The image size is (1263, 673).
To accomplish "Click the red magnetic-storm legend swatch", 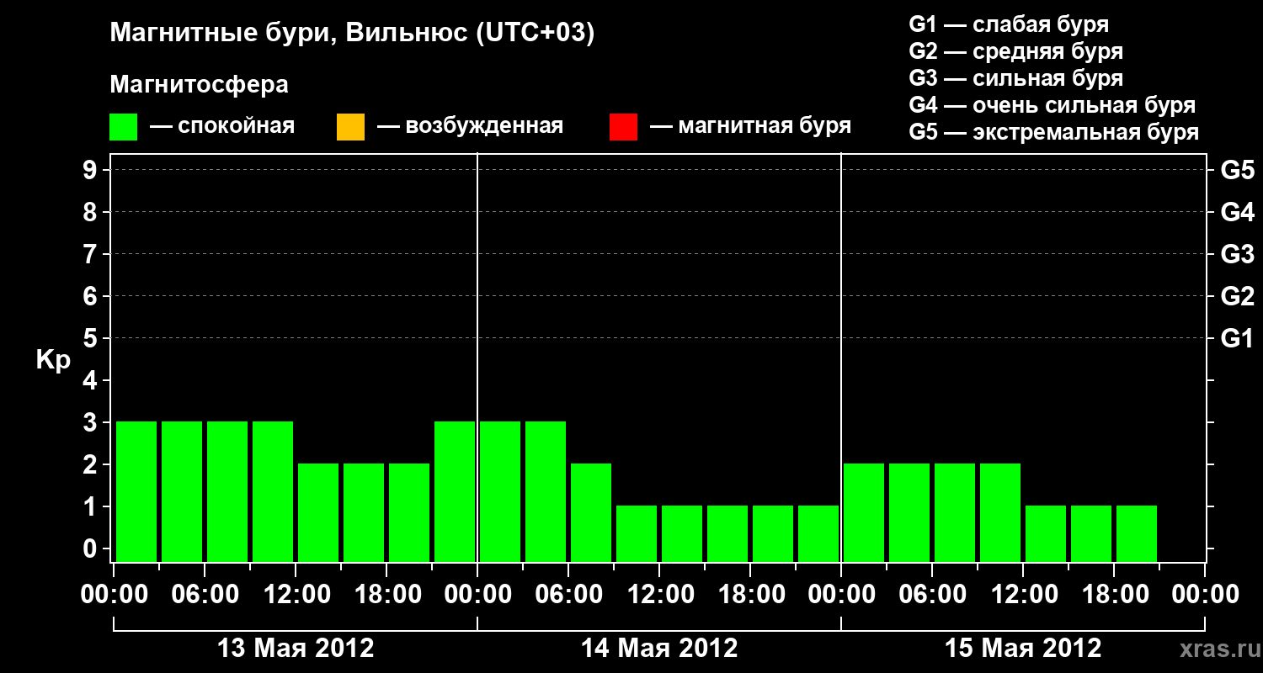I will coord(623,127).
